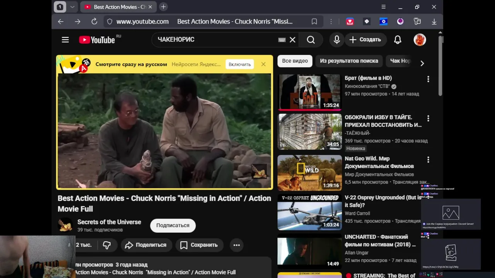Click Secrets of the Universe channel avatar
495x278 pixels.
65,225
